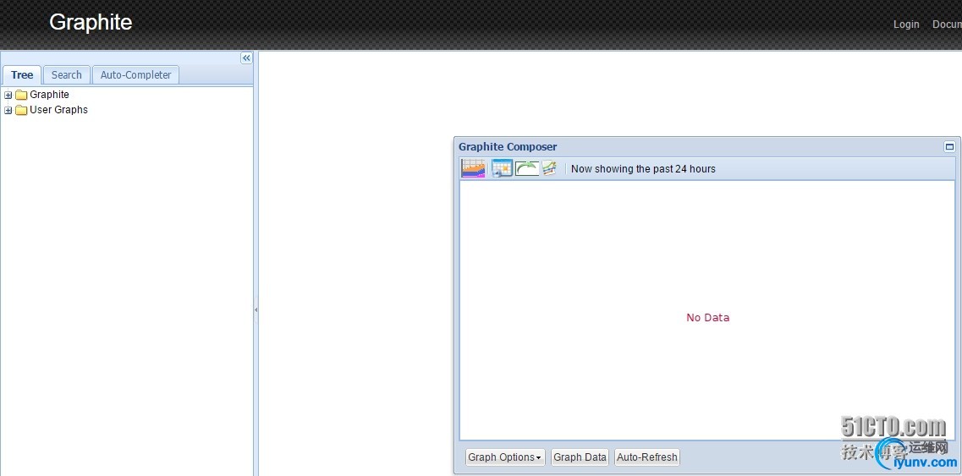
Task: Click the Graphite folder icon
Action: click(21, 95)
